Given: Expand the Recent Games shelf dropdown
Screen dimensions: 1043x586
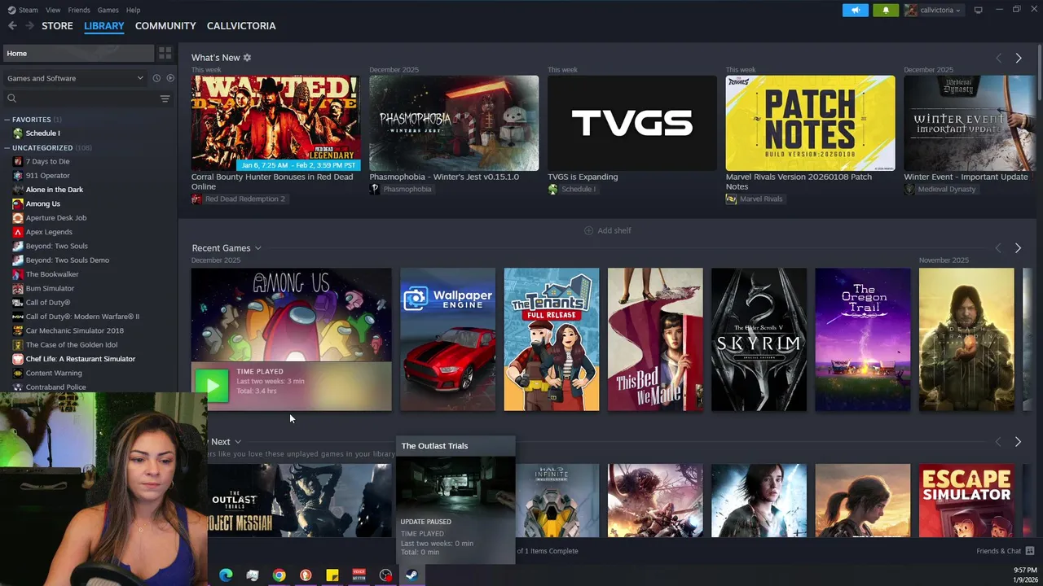Looking at the screenshot, I should coord(257,248).
